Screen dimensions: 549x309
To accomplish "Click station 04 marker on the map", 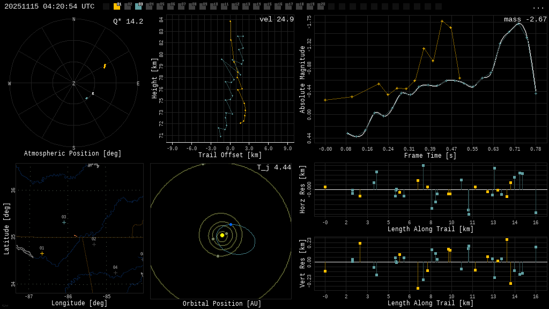I will (115, 273).
